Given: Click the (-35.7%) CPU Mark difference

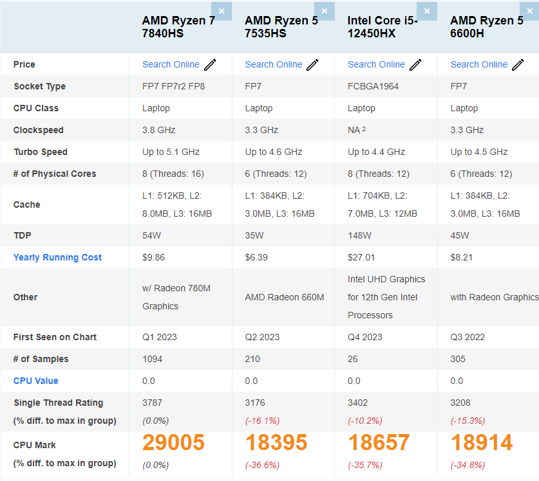Looking at the screenshot, I should tap(365, 465).
